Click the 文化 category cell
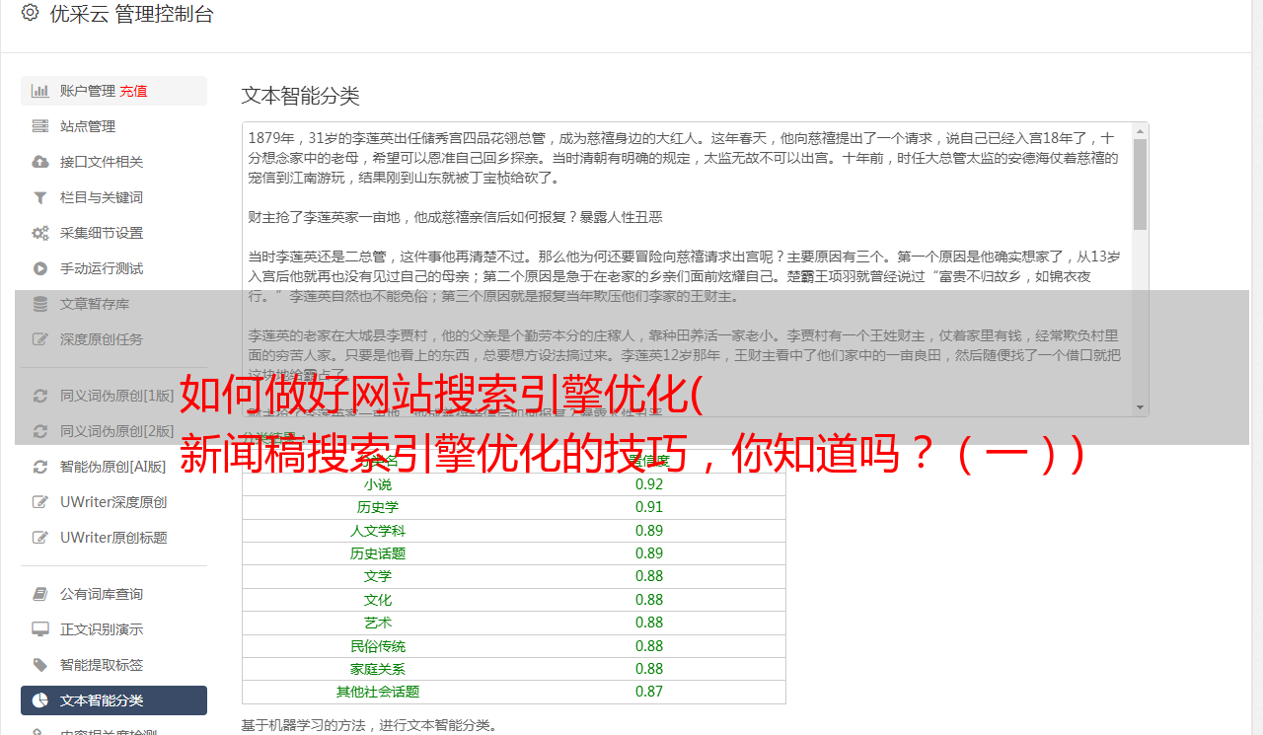Image resolution: width=1263 pixels, height=735 pixels. tap(378, 600)
